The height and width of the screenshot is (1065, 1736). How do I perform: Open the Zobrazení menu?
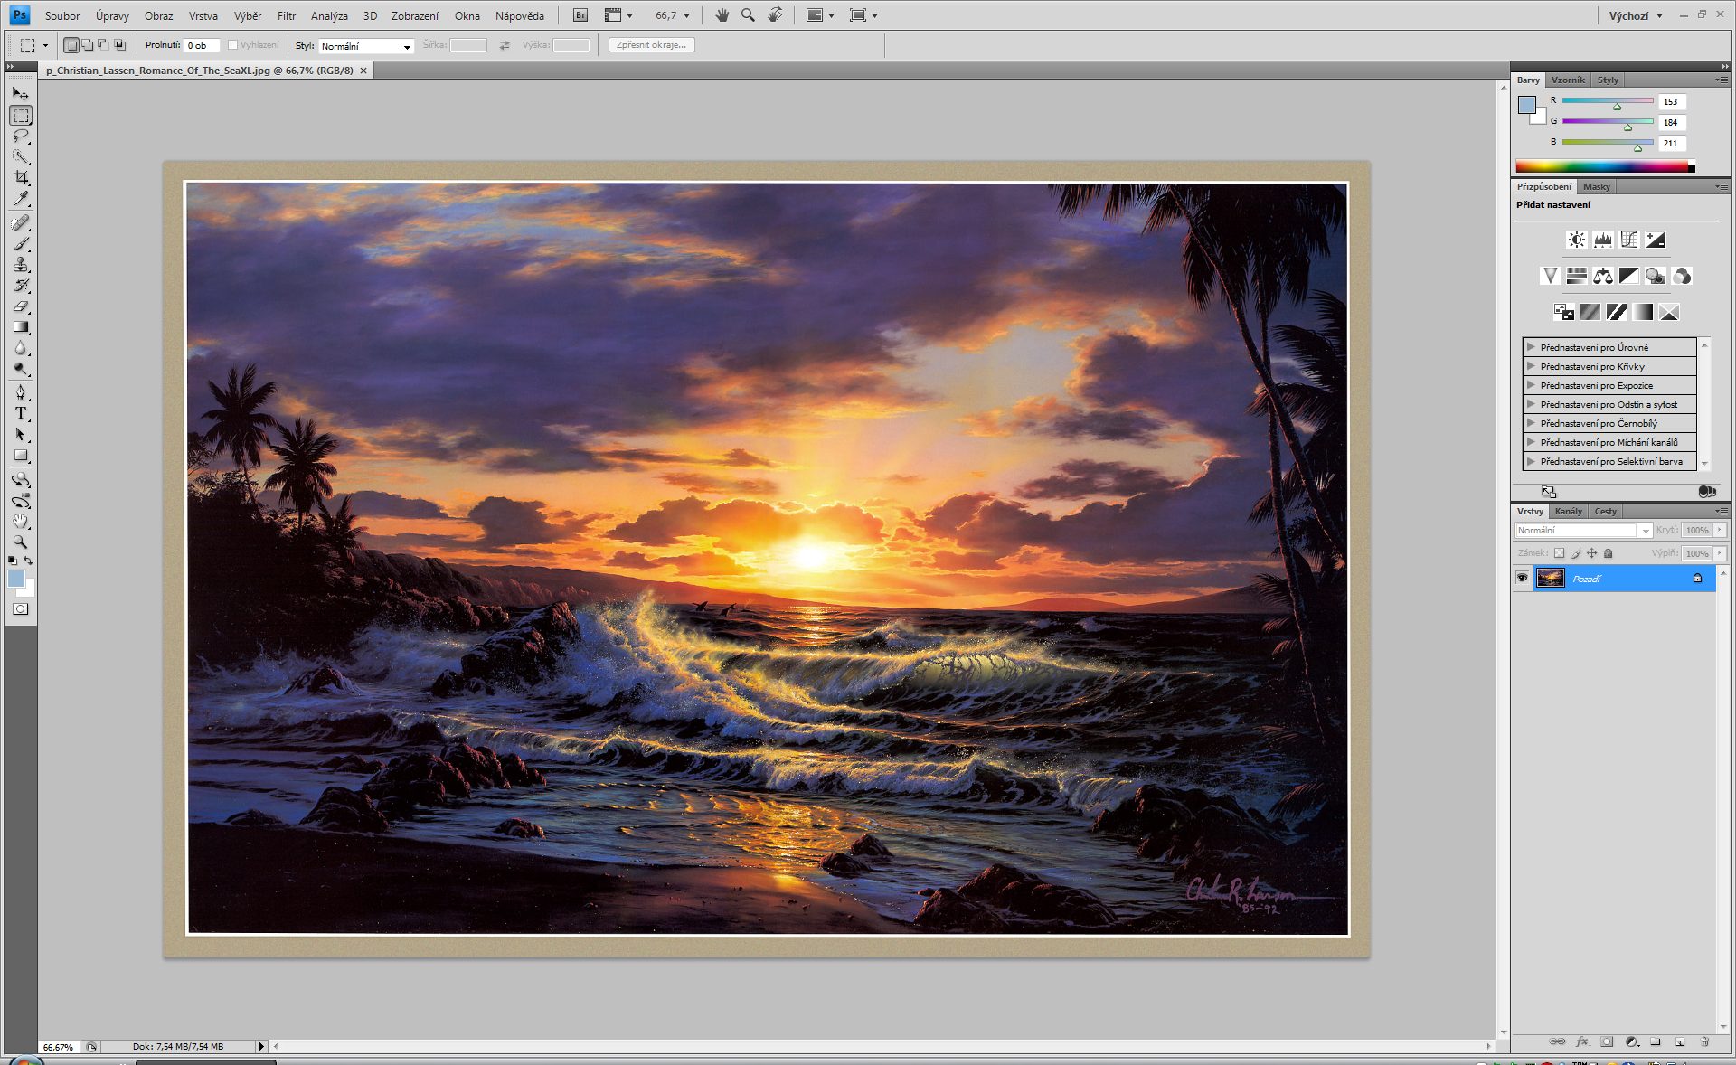tap(415, 15)
